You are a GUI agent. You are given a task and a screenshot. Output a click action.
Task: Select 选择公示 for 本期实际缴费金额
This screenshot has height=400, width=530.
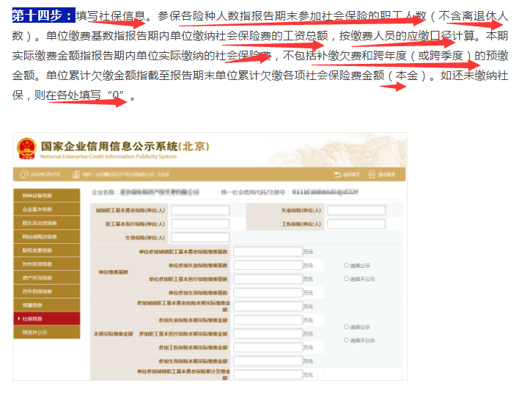tap(346, 327)
